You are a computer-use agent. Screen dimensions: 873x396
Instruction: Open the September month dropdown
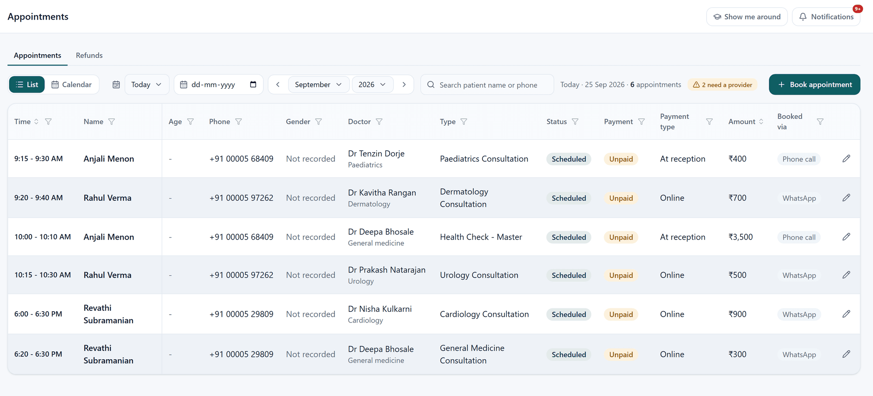(x=319, y=85)
